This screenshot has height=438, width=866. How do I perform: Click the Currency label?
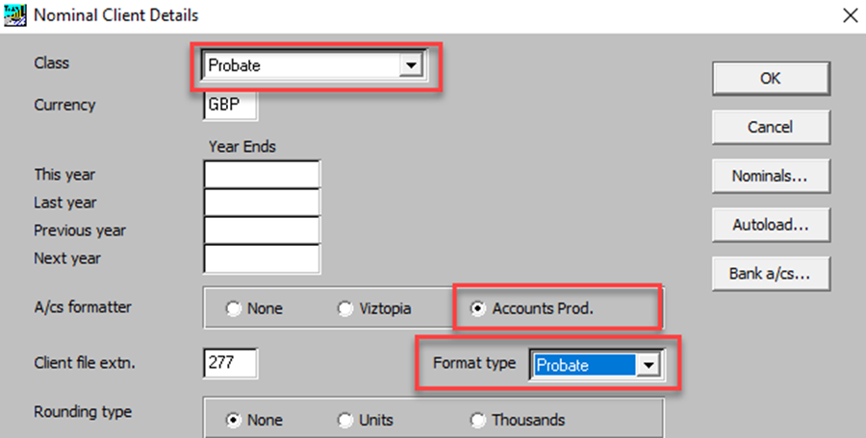point(64,105)
